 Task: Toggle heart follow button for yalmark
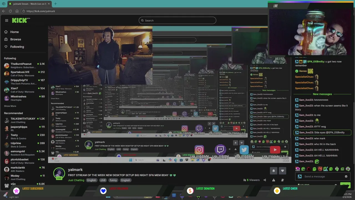282,171
